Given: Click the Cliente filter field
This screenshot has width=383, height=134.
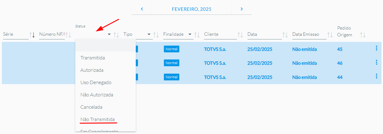Looking at the screenshot, I should point(220,35).
